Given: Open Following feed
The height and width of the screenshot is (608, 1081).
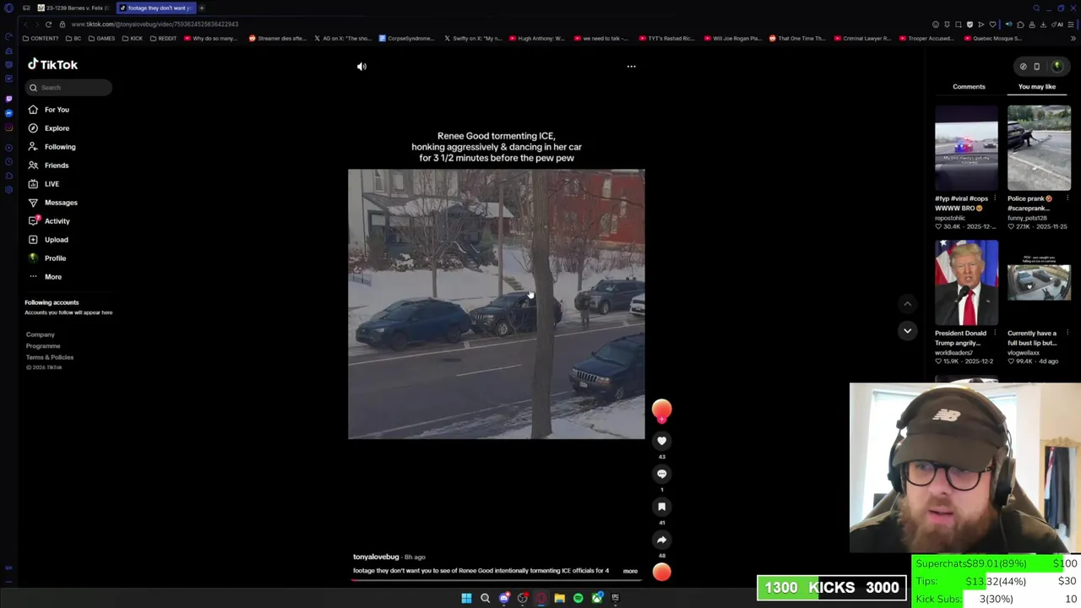Looking at the screenshot, I should [x=59, y=147].
